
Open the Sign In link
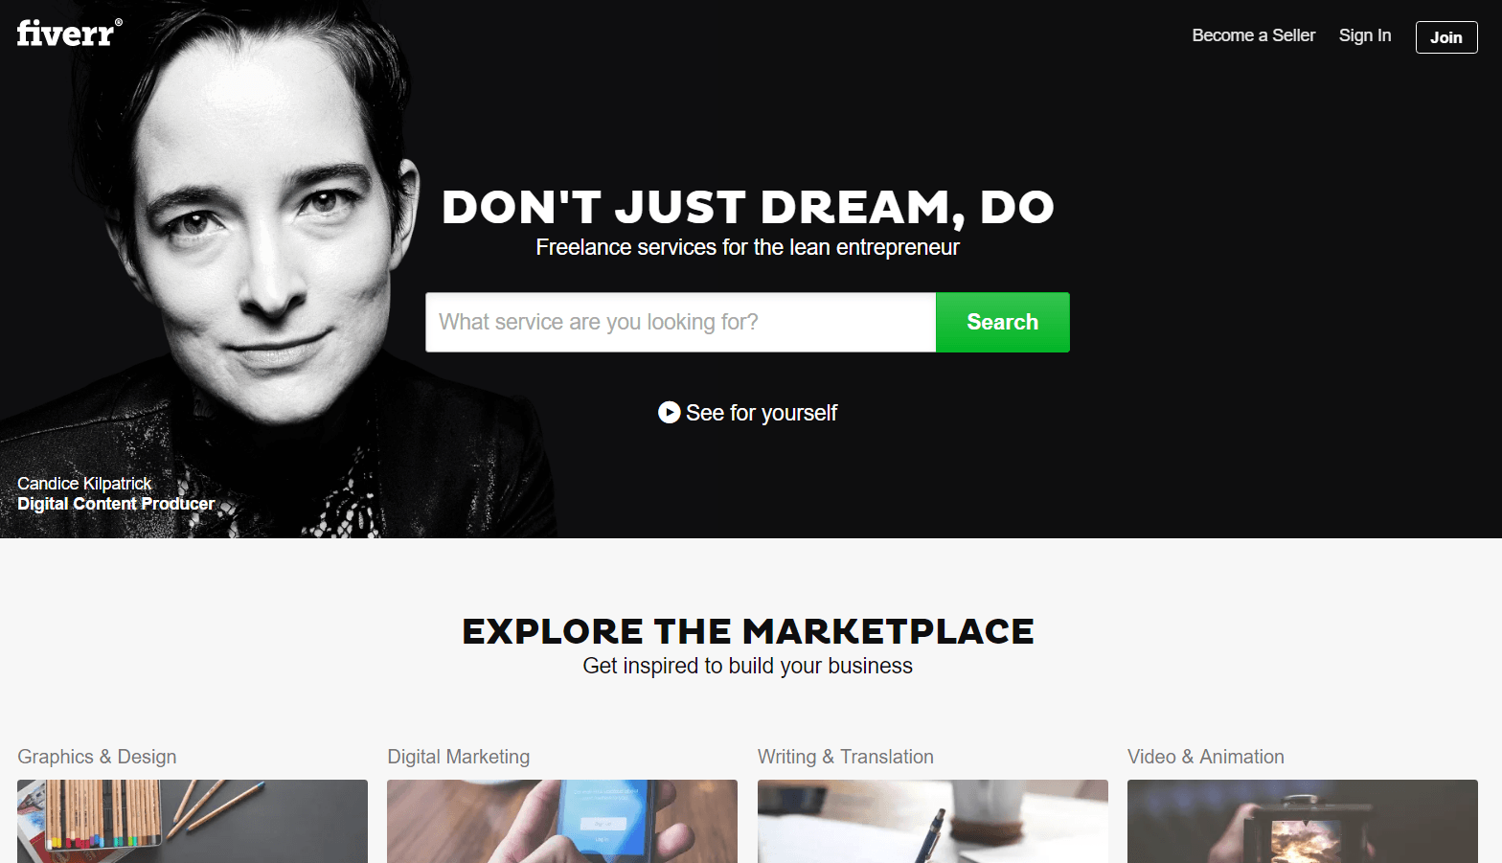coord(1364,35)
